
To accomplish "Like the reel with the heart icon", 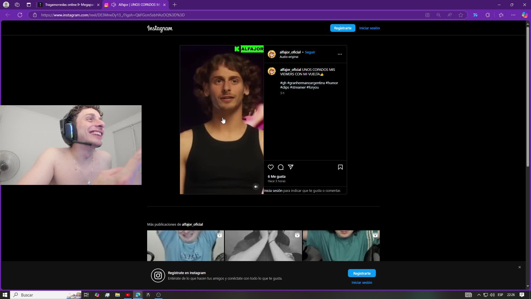I will 270,167.
